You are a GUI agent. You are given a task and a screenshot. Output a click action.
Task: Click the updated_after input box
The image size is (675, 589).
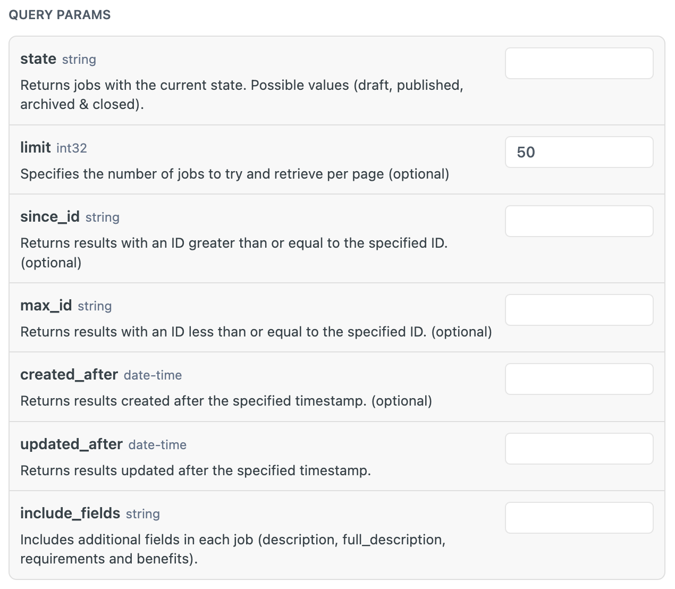coord(579,448)
